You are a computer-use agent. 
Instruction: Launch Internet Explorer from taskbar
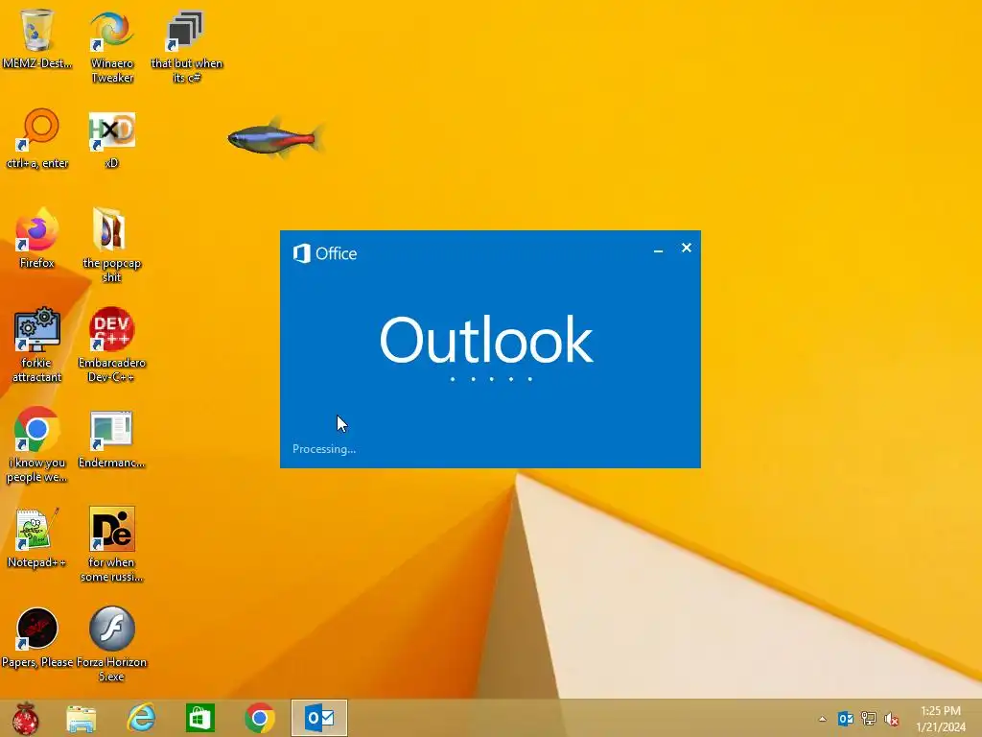[x=142, y=718]
